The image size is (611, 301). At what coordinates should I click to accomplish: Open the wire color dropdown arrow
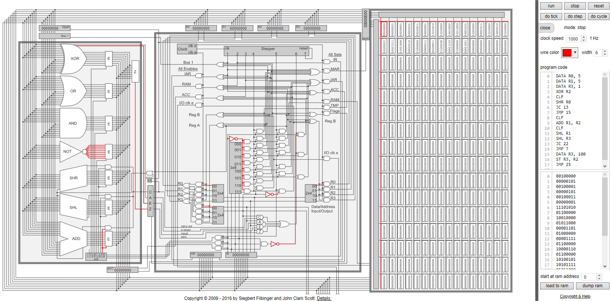[x=575, y=52]
